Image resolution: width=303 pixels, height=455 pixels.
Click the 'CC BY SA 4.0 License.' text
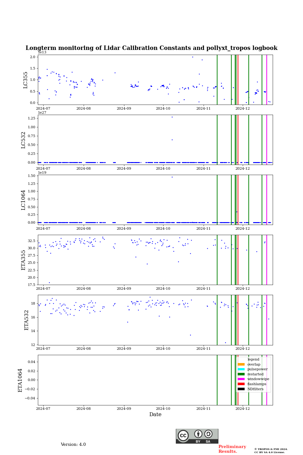coord(270,452)
